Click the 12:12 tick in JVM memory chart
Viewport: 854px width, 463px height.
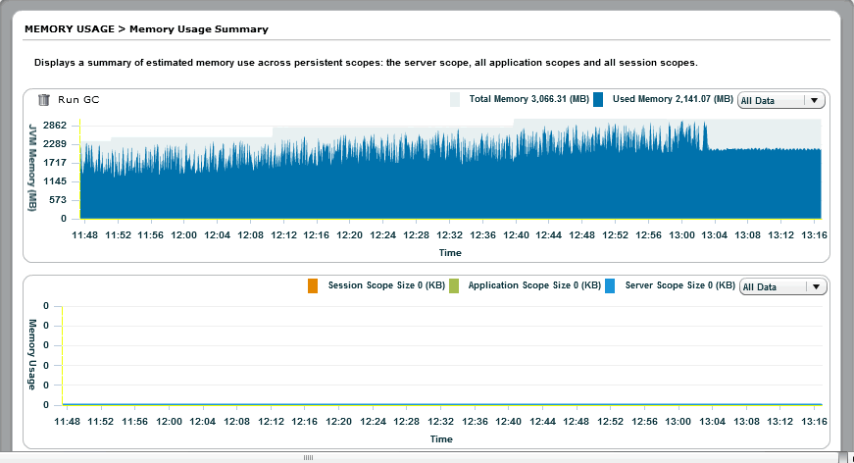(x=283, y=235)
